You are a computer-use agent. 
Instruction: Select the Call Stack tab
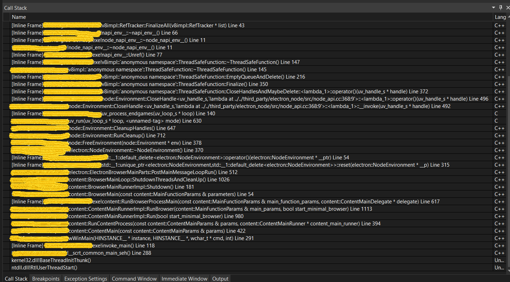(16, 279)
